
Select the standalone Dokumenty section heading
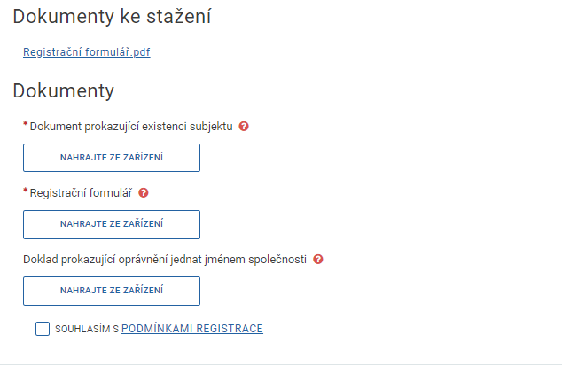click(63, 90)
